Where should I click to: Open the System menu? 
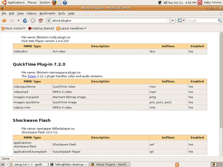pyautogui.click(x=45, y=3)
